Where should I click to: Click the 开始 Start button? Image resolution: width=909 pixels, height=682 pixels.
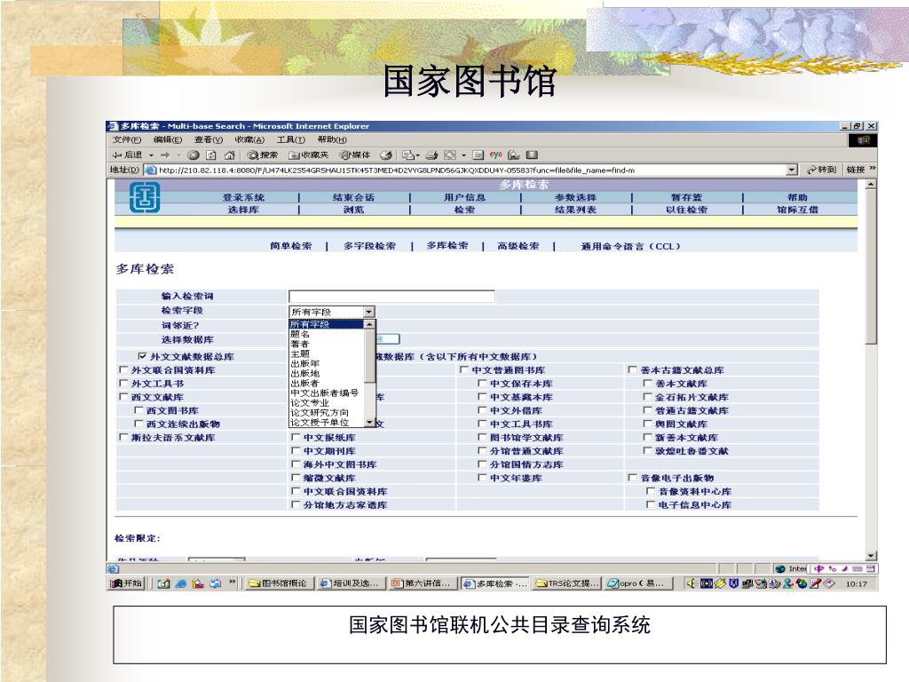tap(126, 583)
